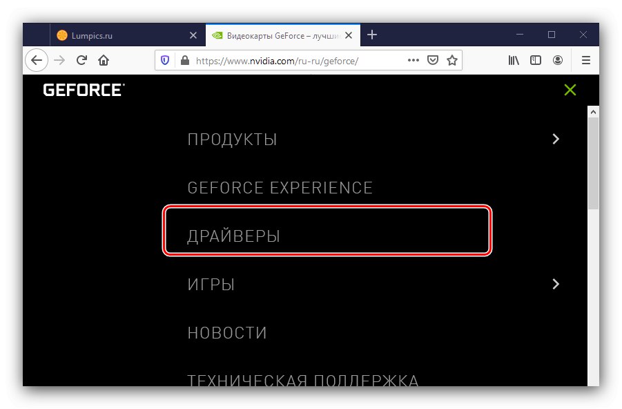Go to homepage via the home icon
Image resolution: width=622 pixels, height=409 pixels.
click(103, 60)
